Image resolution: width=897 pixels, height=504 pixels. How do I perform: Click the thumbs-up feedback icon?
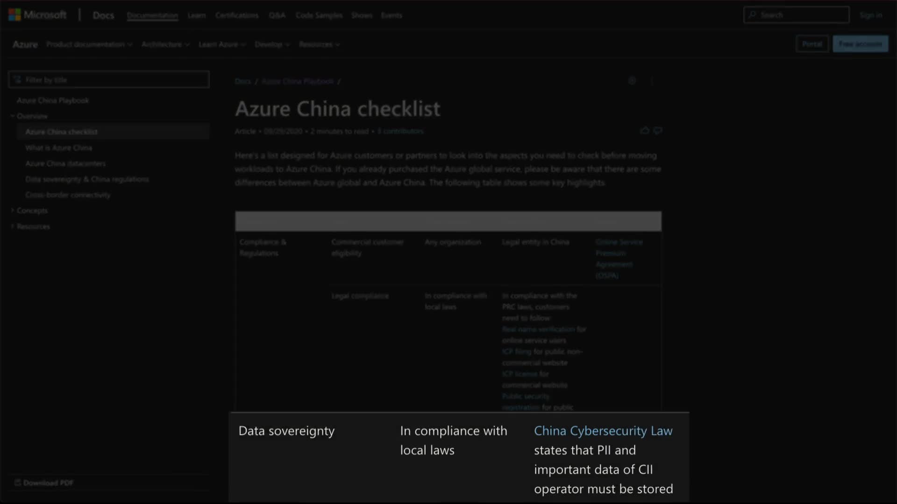[x=645, y=131]
